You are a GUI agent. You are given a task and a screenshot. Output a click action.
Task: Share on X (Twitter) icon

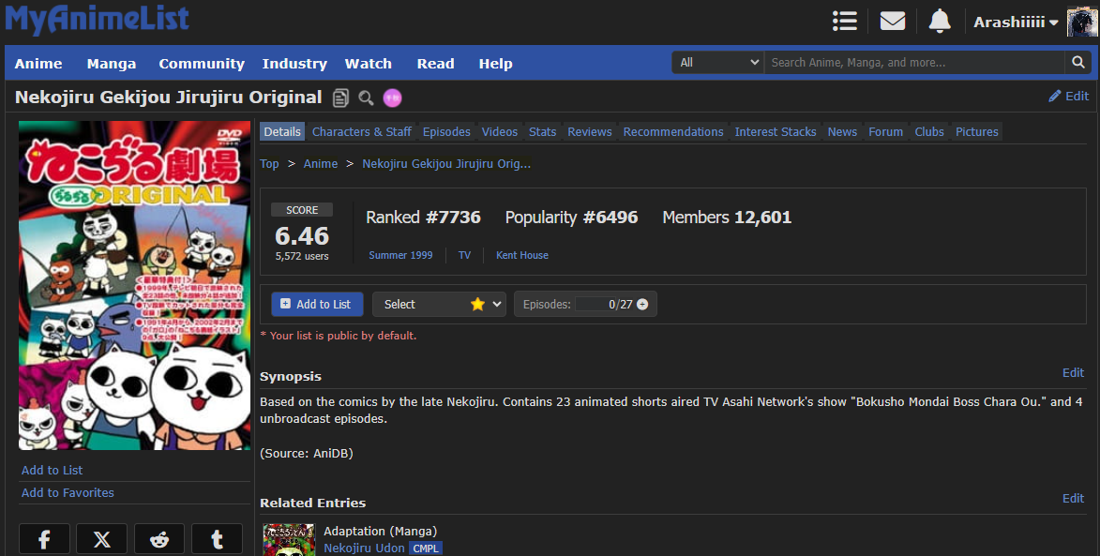pyautogui.click(x=101, y=539)
